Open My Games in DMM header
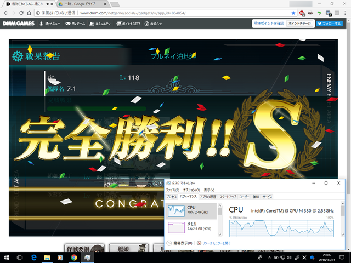 [75, 24]
